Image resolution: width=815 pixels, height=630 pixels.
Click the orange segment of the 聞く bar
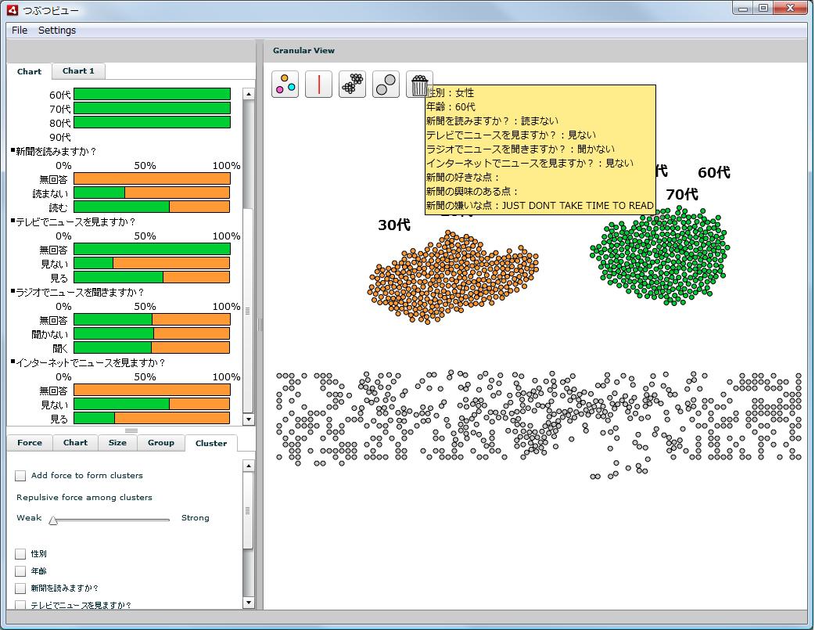pyautogui.click(x=191, y=347)
